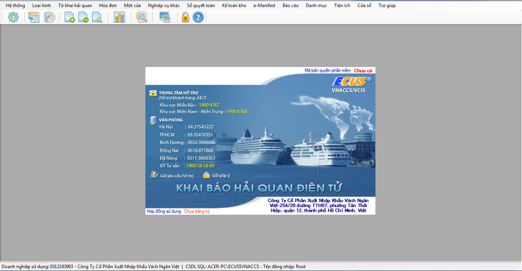
Task: Open the Báo cáo menu
Action: [x=290, y=5]
